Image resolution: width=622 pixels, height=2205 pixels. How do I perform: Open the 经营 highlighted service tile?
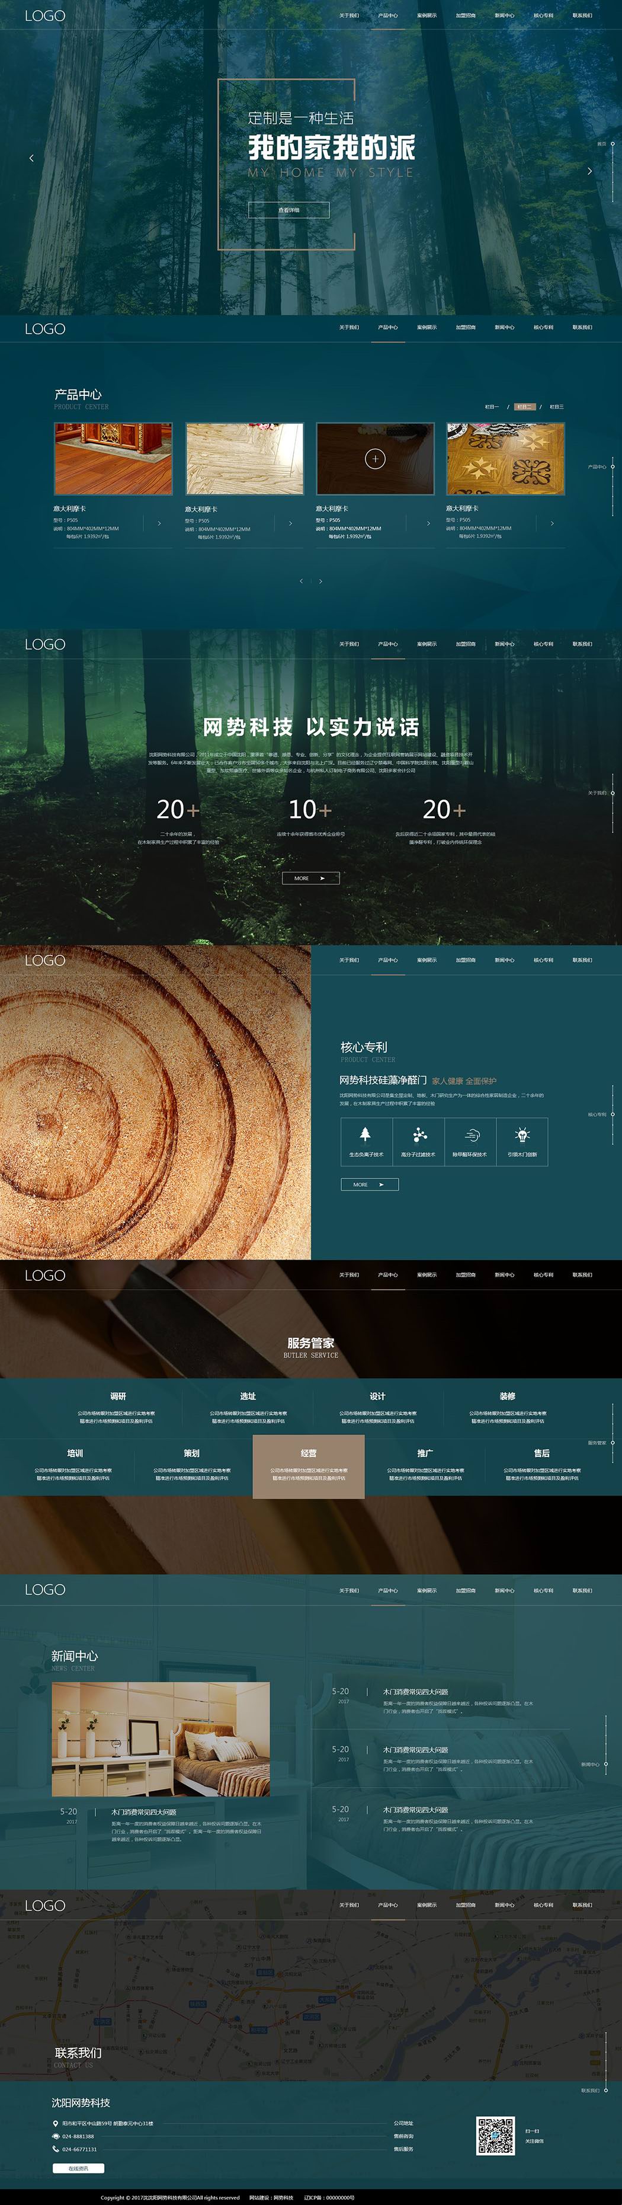pyautogui.click(x=309, y=1466)
